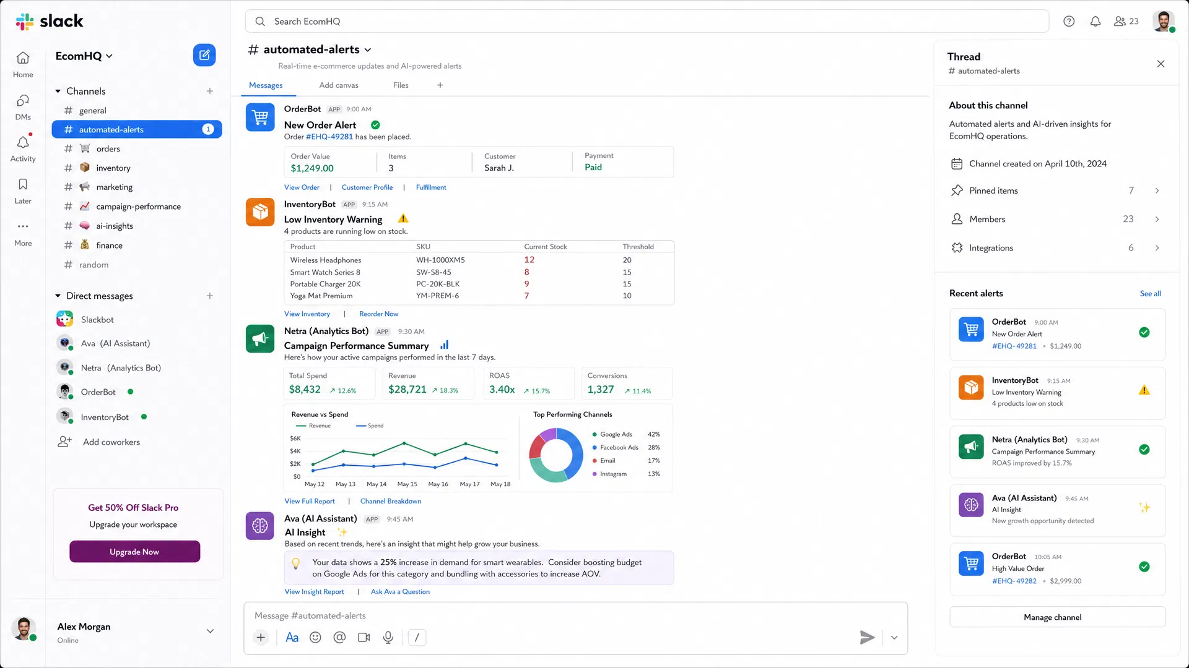Click OrderBot cart avatar in messages

[x=260, y=117]
